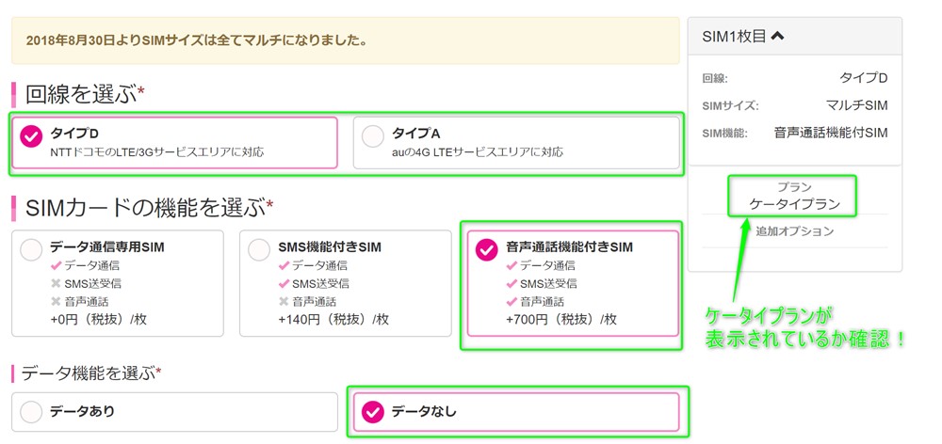Select the タイプD radio button
The width and height of the screenshot is (942, 444).
tap(31, 135)
